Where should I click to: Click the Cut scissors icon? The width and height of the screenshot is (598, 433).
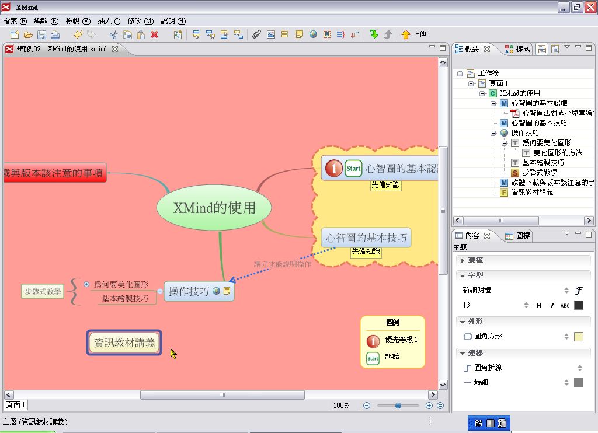tap(114, 34)
